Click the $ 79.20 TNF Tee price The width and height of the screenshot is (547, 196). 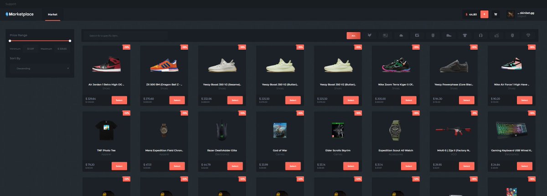(90, 164)
